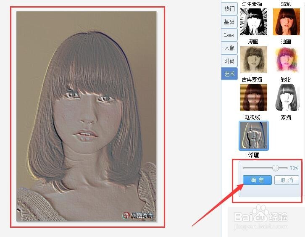Click the 素描 label under grayscale thumbnail
The height and width of the screenshot is (237, 305).
click(x=286, y=117)
